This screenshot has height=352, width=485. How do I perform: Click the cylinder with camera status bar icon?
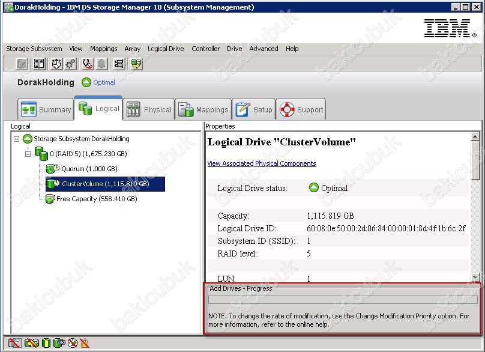point(59,343)
